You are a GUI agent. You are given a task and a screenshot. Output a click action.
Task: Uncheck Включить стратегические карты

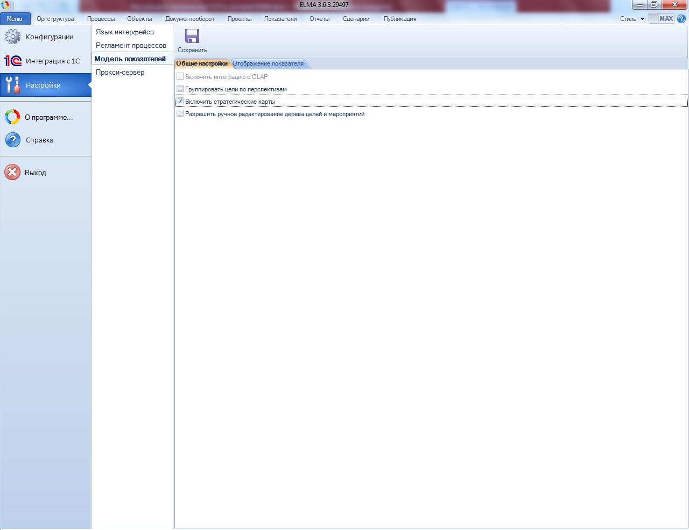(x=180, y=101)
